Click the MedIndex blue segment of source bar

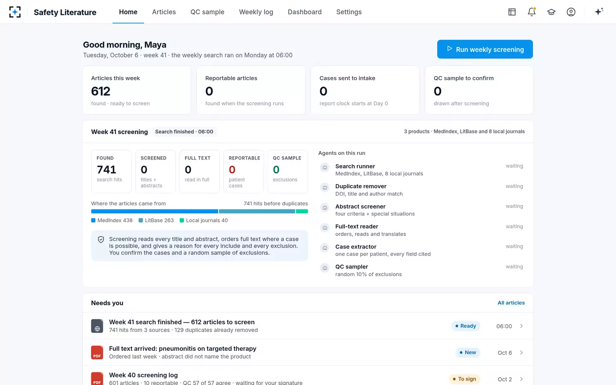coord(154,211)
